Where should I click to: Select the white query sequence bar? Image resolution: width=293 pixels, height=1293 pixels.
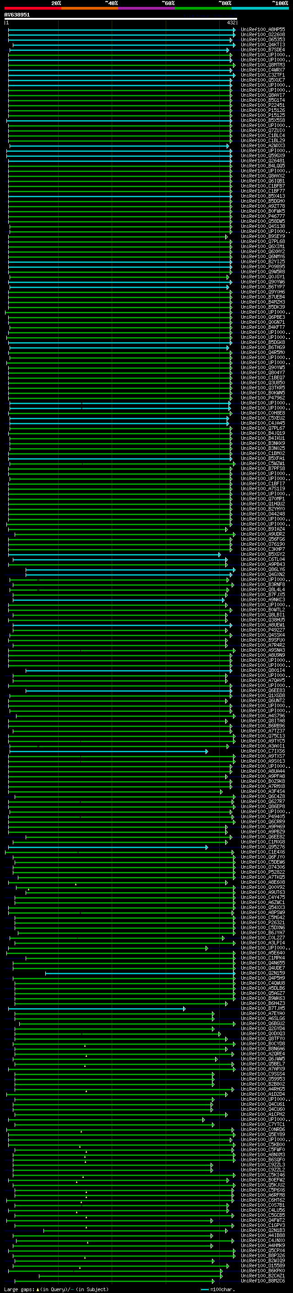[x=121, y=19]
